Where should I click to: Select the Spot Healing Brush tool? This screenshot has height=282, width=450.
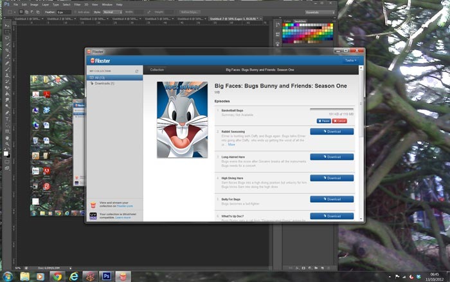(x=7, y=63)
